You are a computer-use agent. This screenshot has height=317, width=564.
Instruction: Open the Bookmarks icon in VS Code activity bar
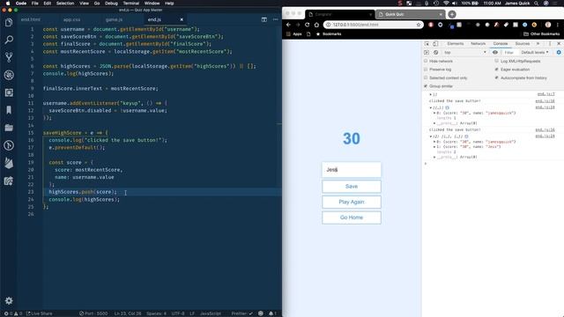(9, 110)
